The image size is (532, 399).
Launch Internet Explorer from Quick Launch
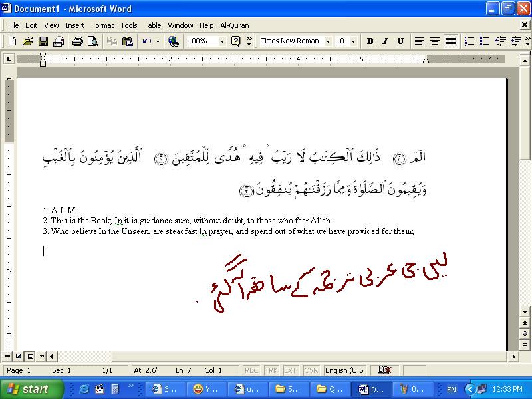tap(84, 389)
